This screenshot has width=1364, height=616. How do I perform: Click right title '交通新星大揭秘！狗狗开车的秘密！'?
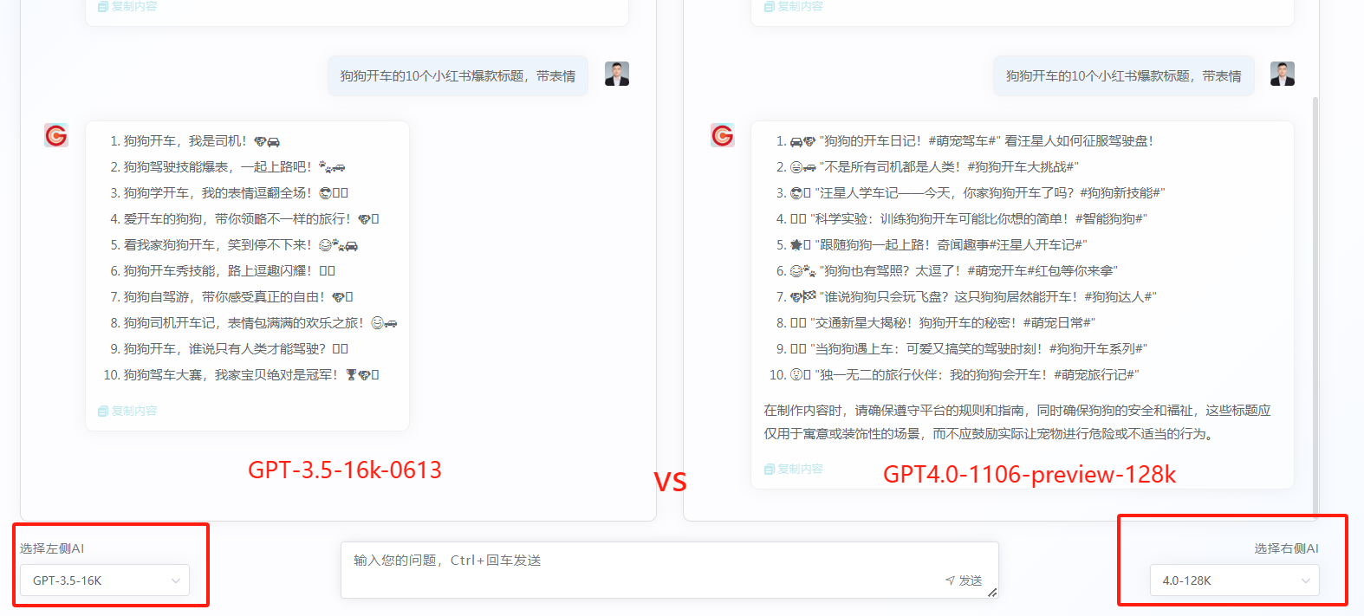pyautogui.click(x=917, y=323)
